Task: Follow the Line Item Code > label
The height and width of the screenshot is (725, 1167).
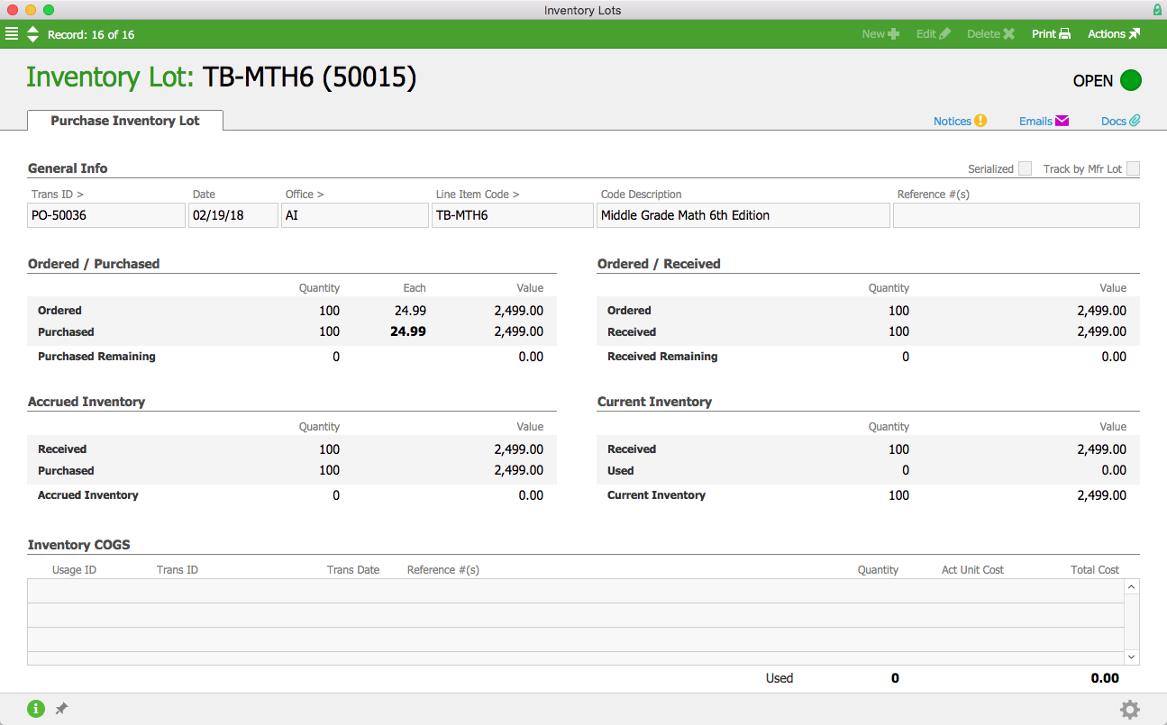Action: 478,194
